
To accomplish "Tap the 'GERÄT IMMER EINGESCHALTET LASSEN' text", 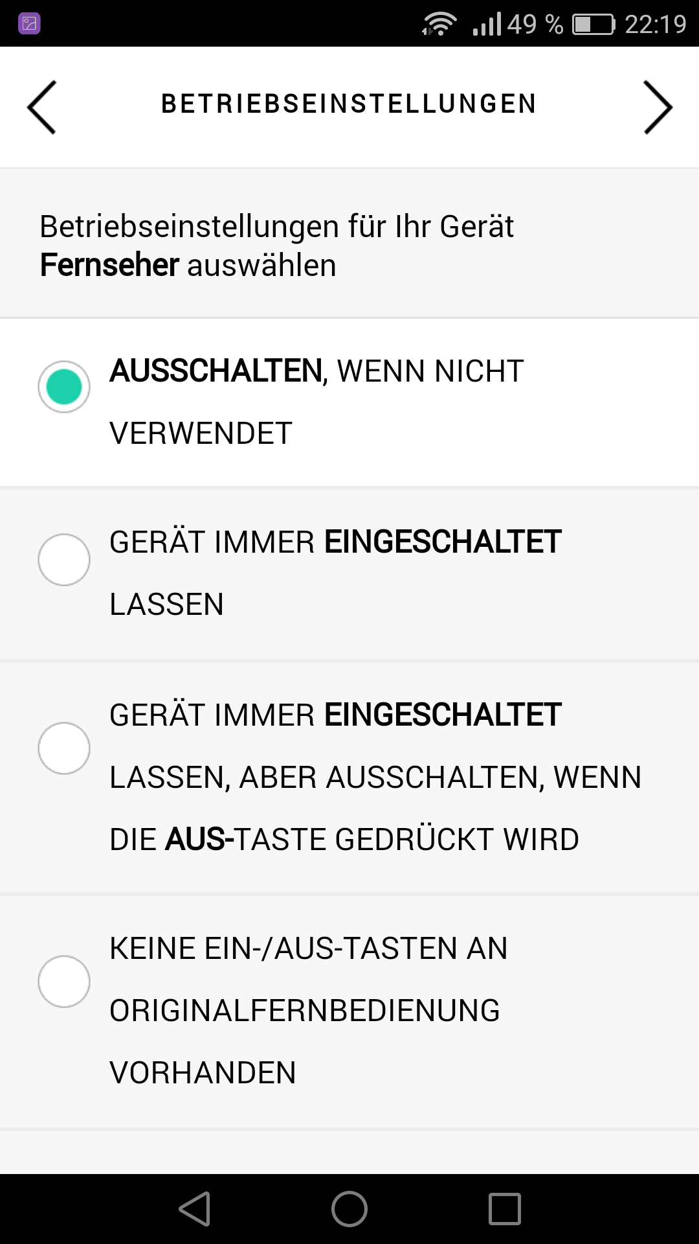I will point(335,573).
